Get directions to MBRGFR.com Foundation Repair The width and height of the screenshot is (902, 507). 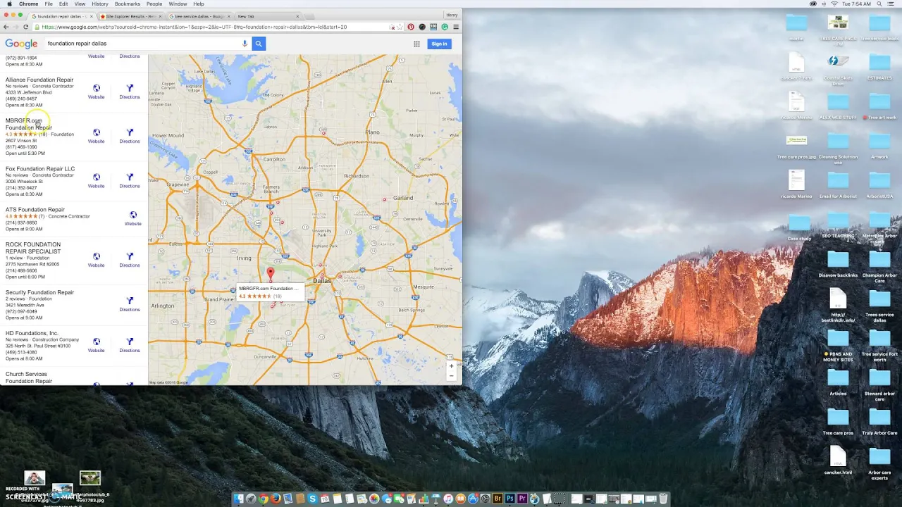point(130,136)
